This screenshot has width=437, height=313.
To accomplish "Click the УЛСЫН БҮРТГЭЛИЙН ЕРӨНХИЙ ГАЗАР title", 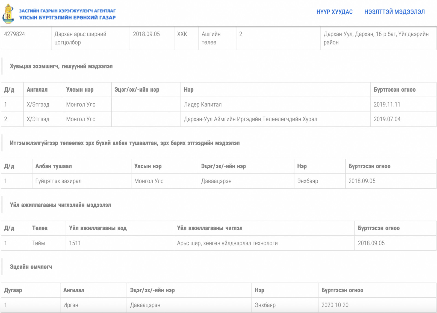I will [67, 18].
